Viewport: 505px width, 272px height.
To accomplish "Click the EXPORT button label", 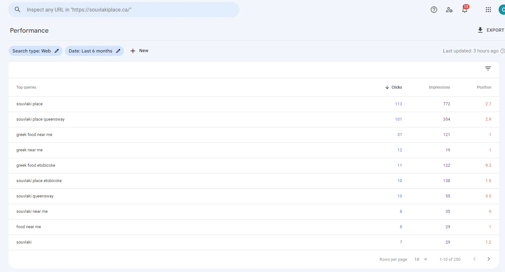I will pyautogui.click(x=495, y=30).
